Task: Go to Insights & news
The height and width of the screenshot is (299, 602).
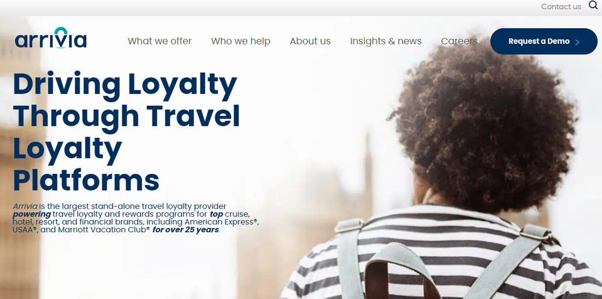Action: point(385,41)
